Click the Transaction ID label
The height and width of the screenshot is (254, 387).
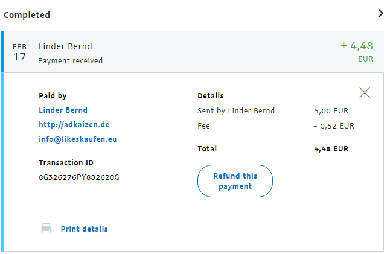[x=66, y=163]
